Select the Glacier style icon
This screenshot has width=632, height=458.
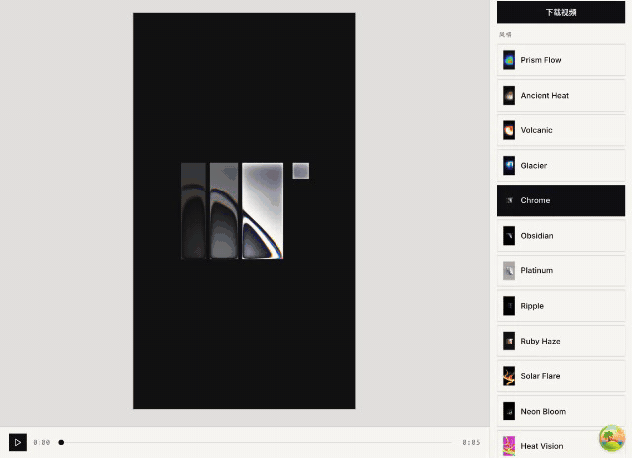point(509,166)
